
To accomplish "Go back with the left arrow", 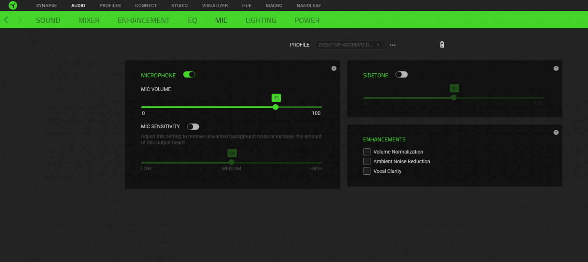I will pos(6,20).
